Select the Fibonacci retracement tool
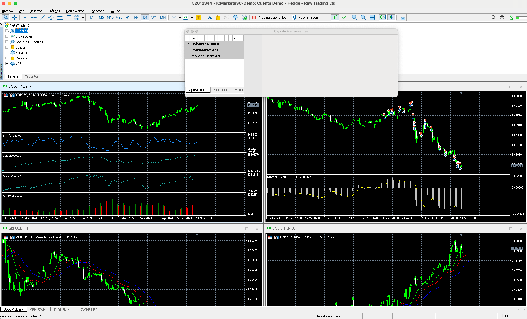Screen dimensions: 527x319 coord(60,17)
